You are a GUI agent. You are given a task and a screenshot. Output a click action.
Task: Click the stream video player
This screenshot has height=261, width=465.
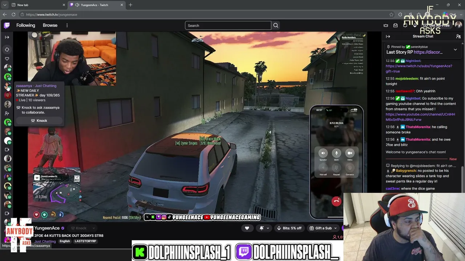click(197, 127)
